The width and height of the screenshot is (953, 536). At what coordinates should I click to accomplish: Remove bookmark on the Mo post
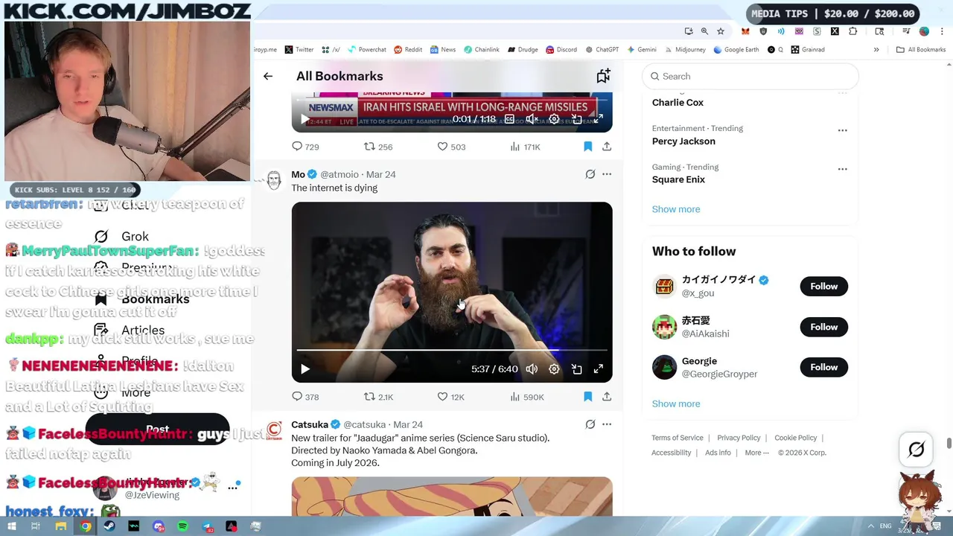tap(587, 397)
